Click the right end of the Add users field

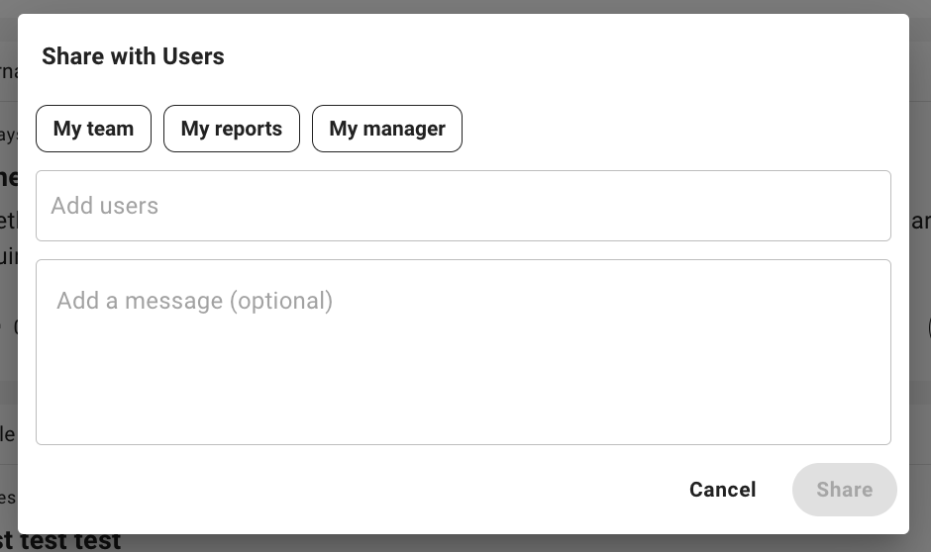coord(852,206)
